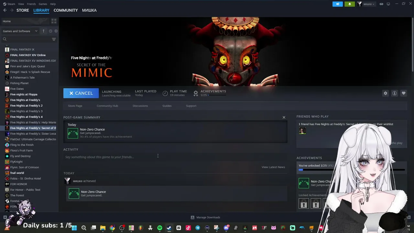Screen dimensions: 414x233
Task: Open the Windows Start menu
Action: click(x=74, y=228)
